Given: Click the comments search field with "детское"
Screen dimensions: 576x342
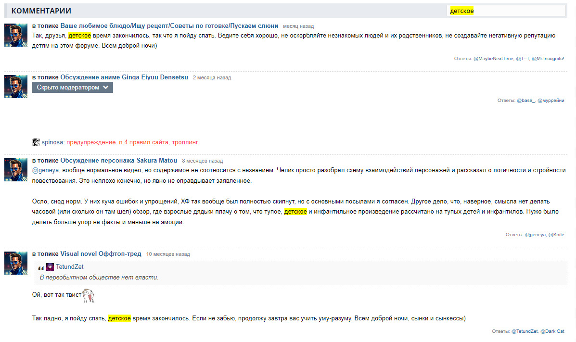Looking at the screenshot, I should coord(505,11).
